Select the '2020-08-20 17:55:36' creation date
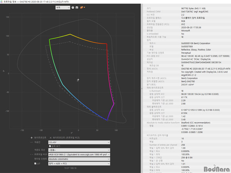The image size is (231, 173). pyautogui.click(x=191, y=28)
